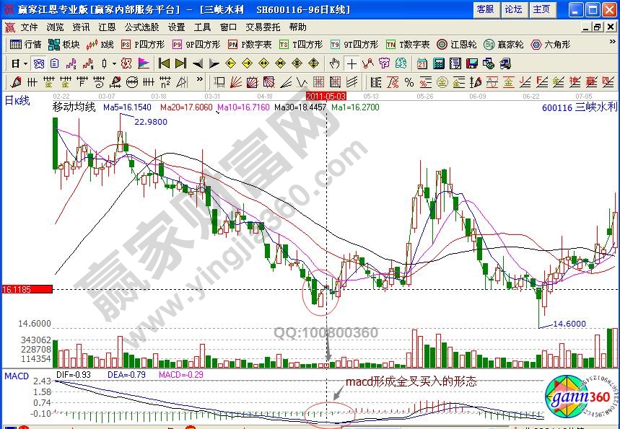Open the 六角形 hexagon tool
The width and height of the screenshot is (620, 429).
[x=551, y=45]
